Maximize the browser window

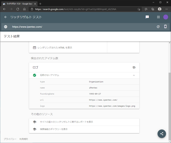coord(160,2)
